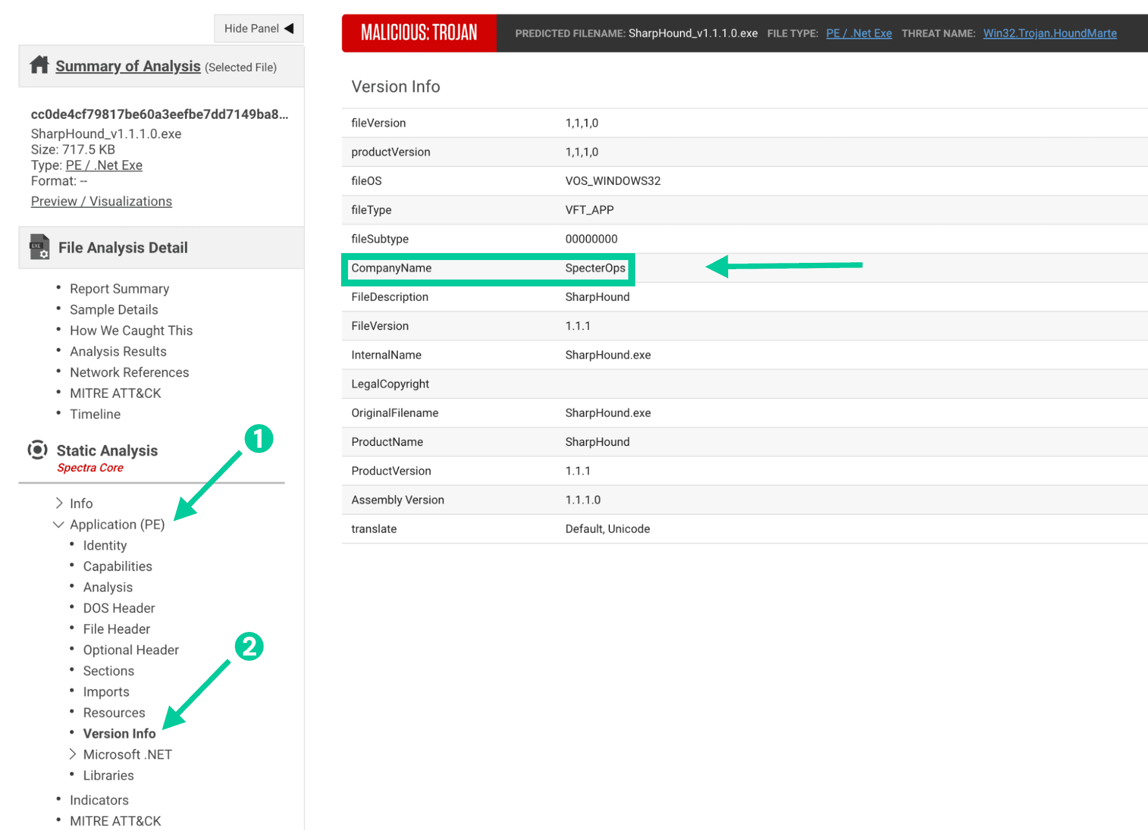View Network References

(129, 373)
